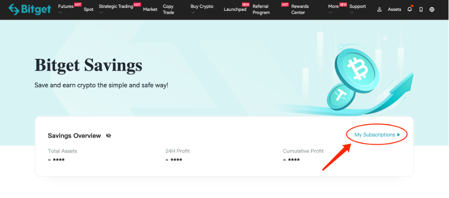
Task: Click the Savings Overview heading
Action: pos(75,136)
